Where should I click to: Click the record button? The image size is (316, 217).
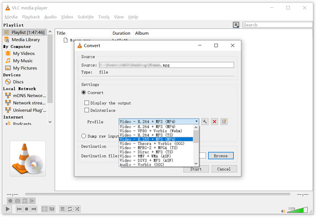tap(11, 201)
